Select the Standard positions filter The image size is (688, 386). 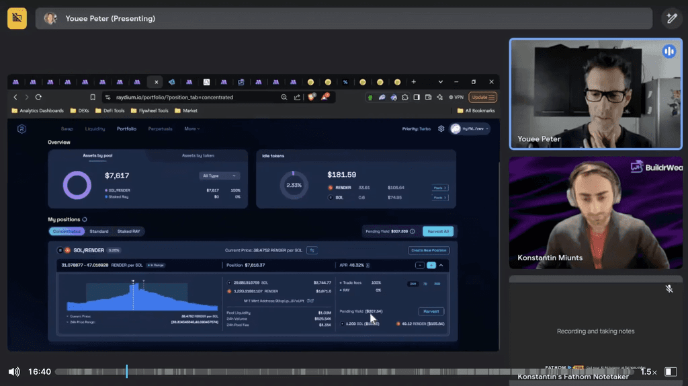coord(99,231)
